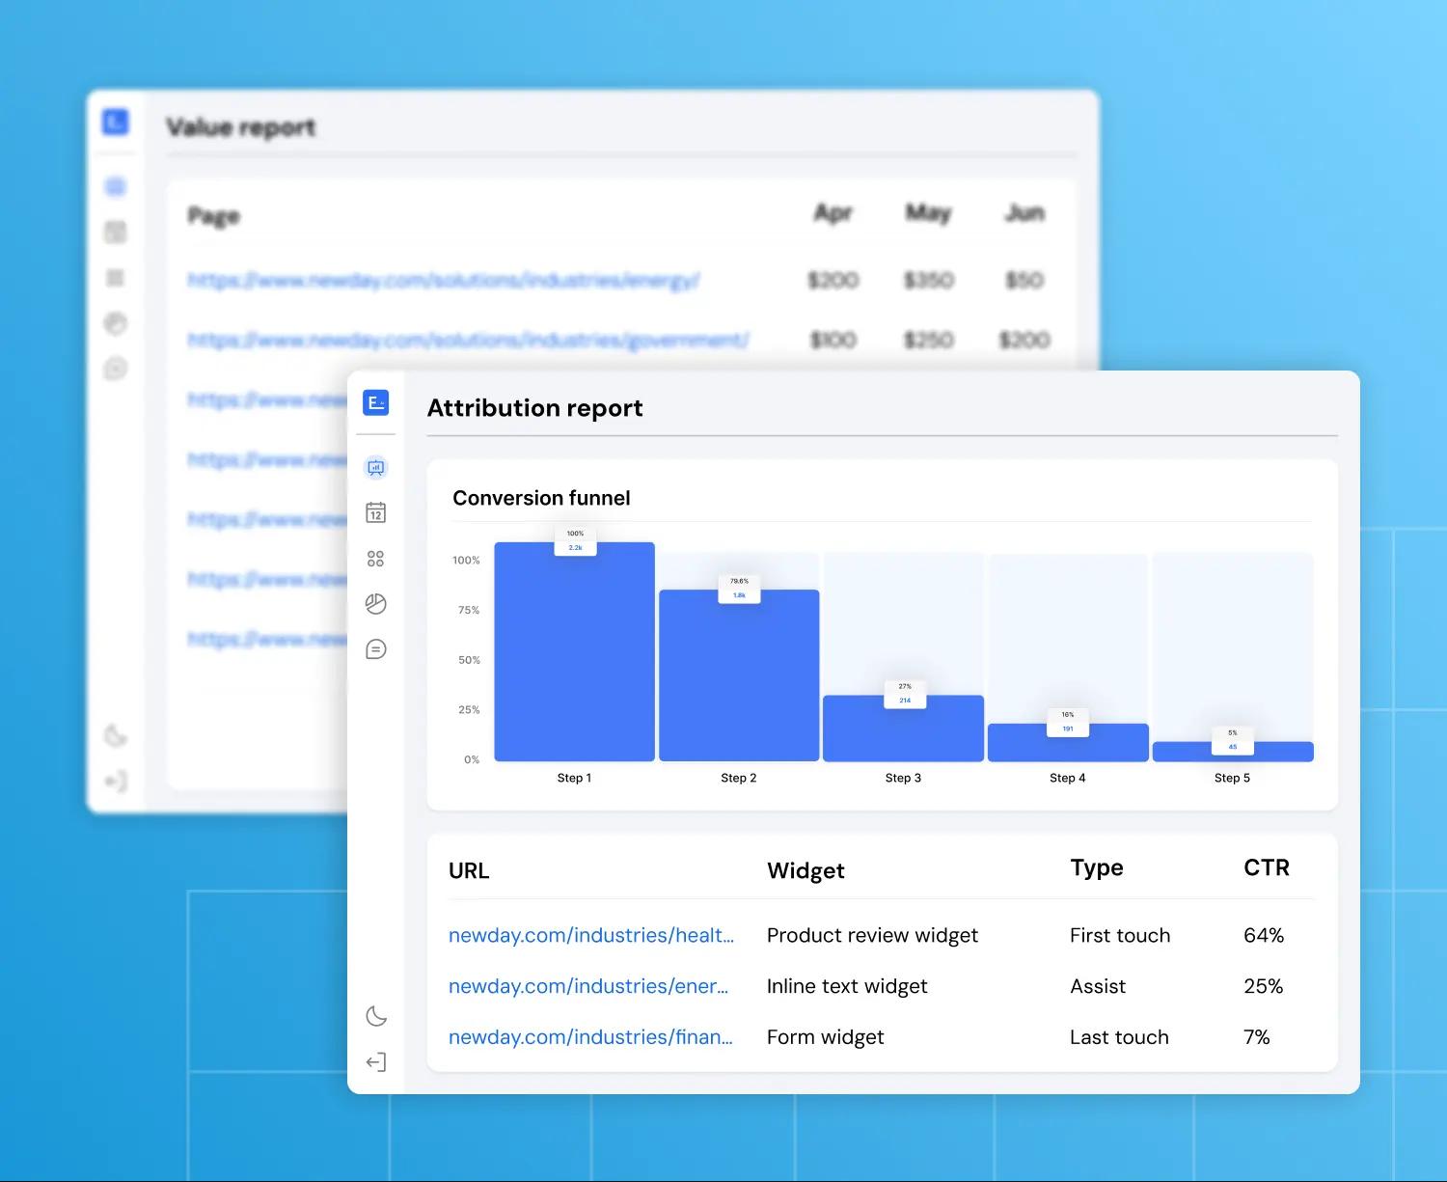Image resolution: width=1447 pixels, height=1182 pixels.
Task: Select the calendar icon in the Attribution sidebar
Action: 376,512
